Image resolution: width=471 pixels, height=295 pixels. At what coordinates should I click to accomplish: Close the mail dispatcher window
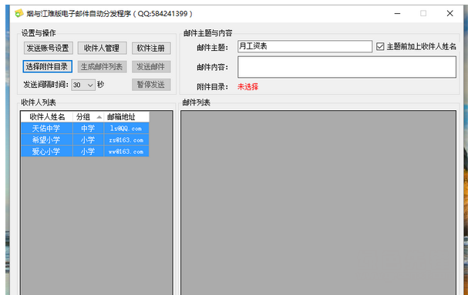[449, 14]
